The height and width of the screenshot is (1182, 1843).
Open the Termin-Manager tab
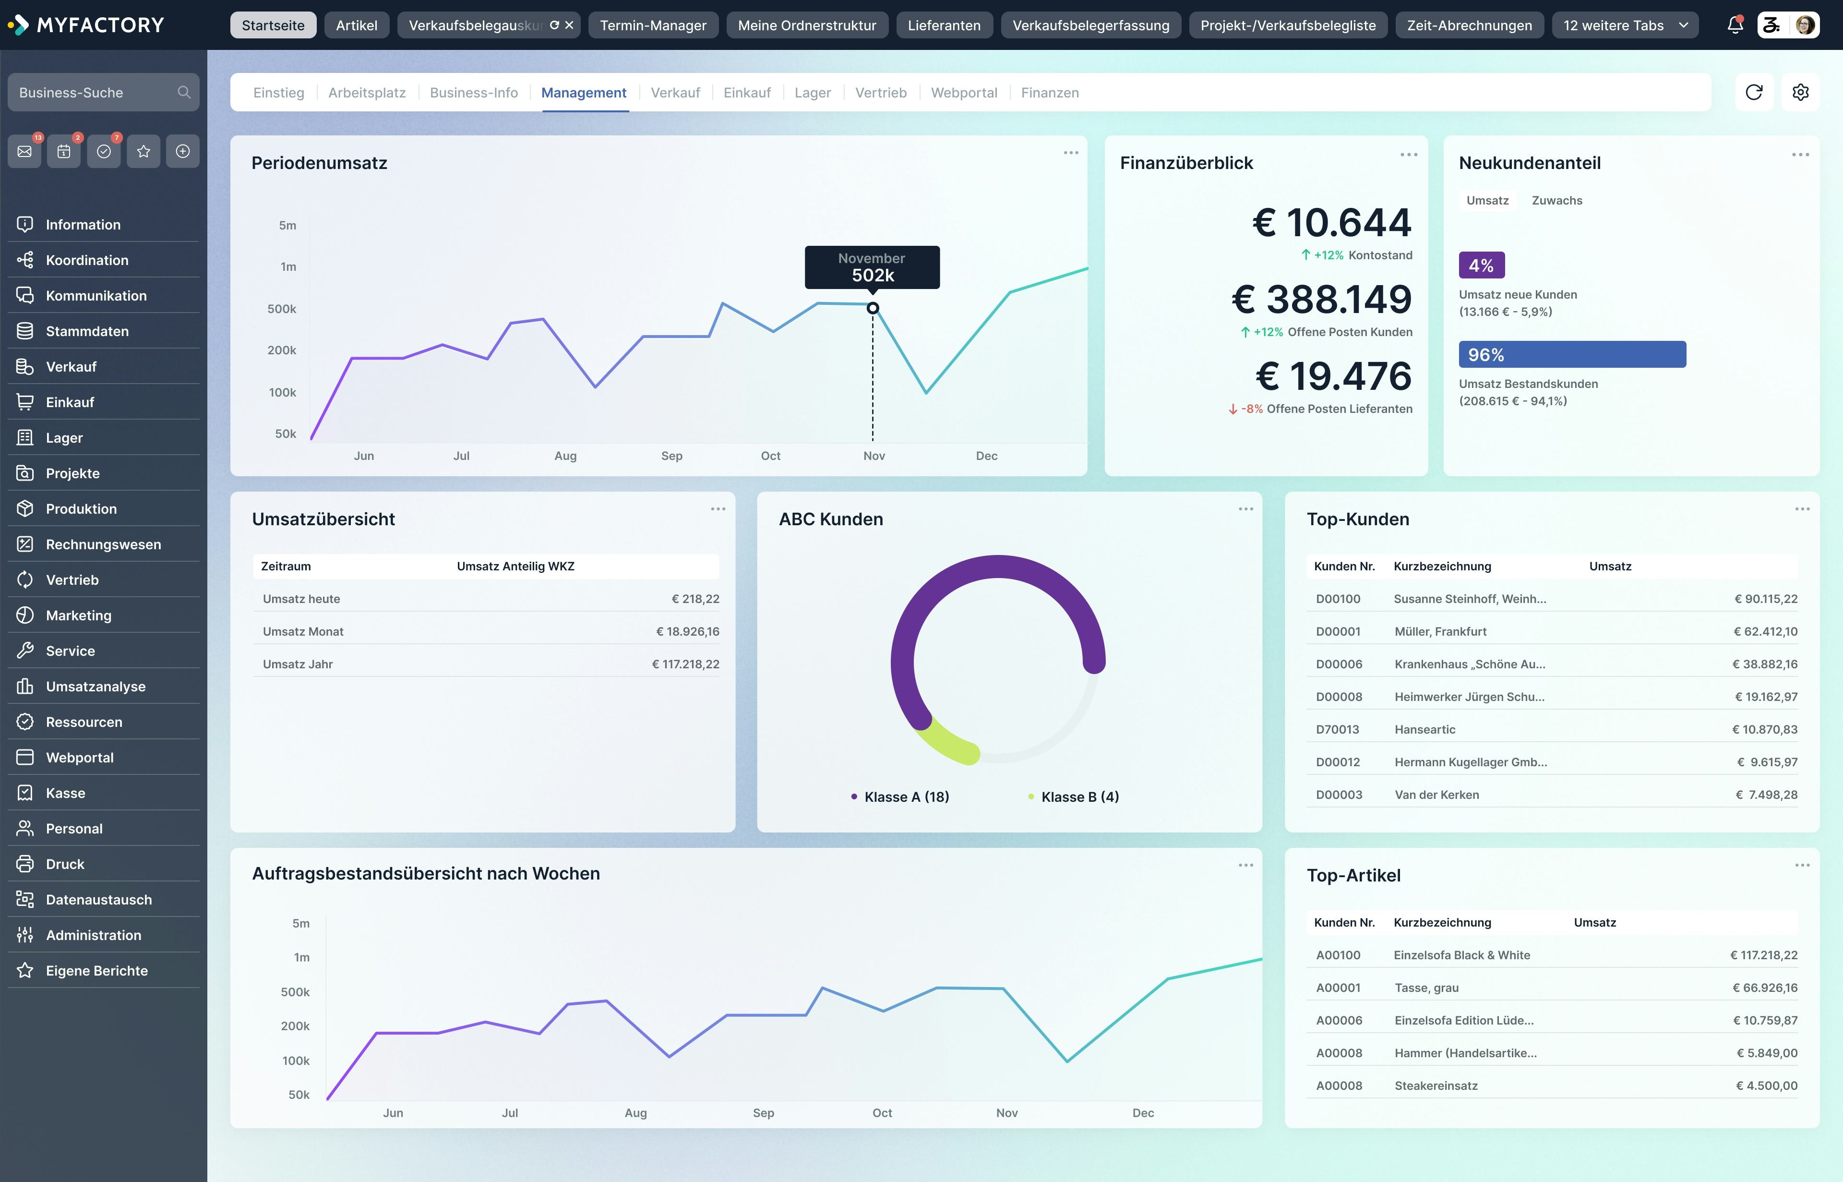[x=653, y=24]
